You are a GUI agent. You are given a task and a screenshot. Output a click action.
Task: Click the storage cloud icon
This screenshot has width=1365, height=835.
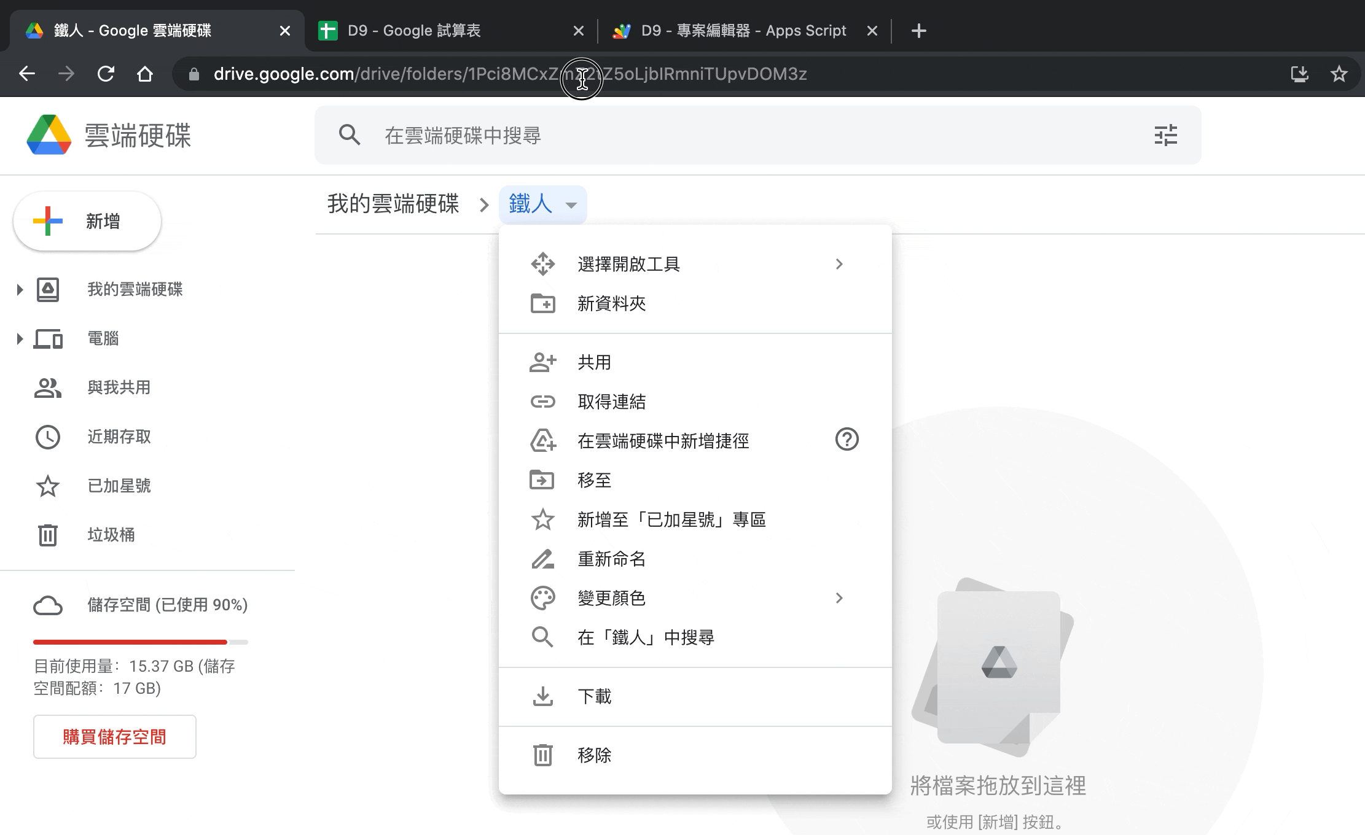click(x=48, y=605)
